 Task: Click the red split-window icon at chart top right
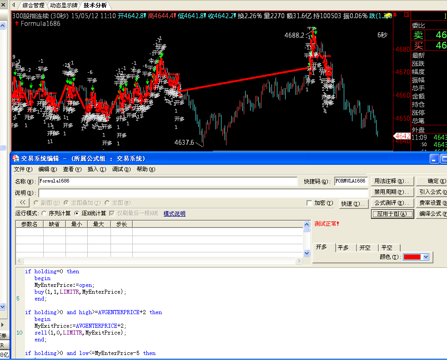[407, 15]
